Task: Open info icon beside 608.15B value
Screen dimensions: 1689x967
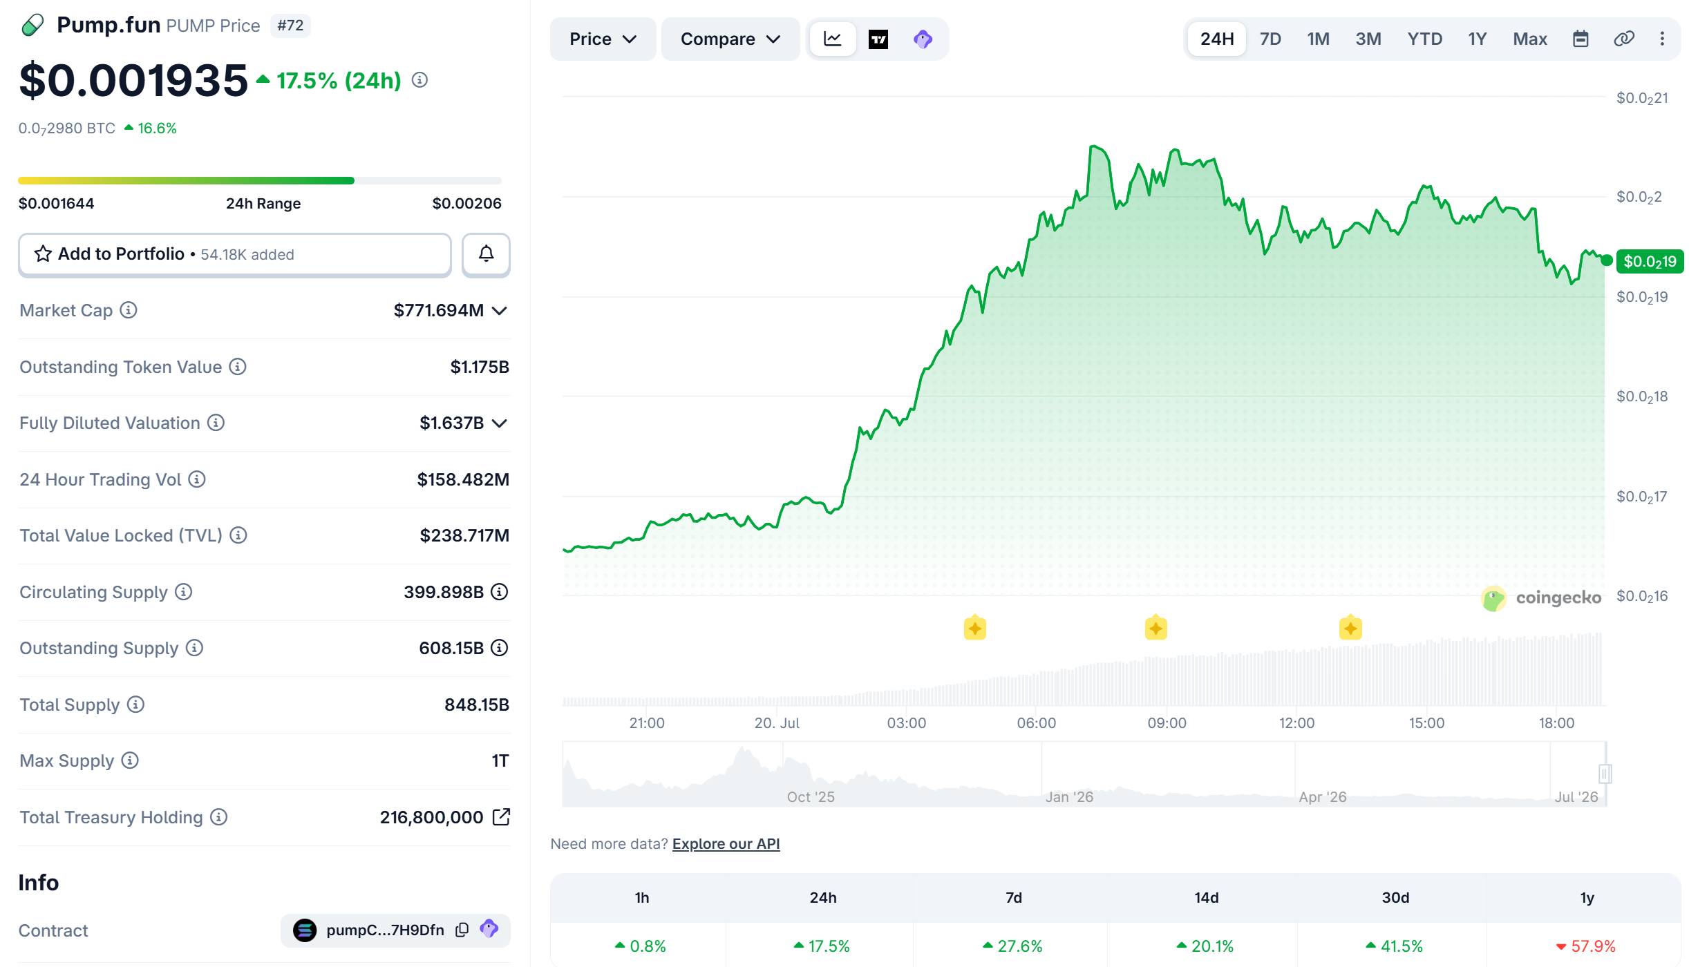Action: 499,648
